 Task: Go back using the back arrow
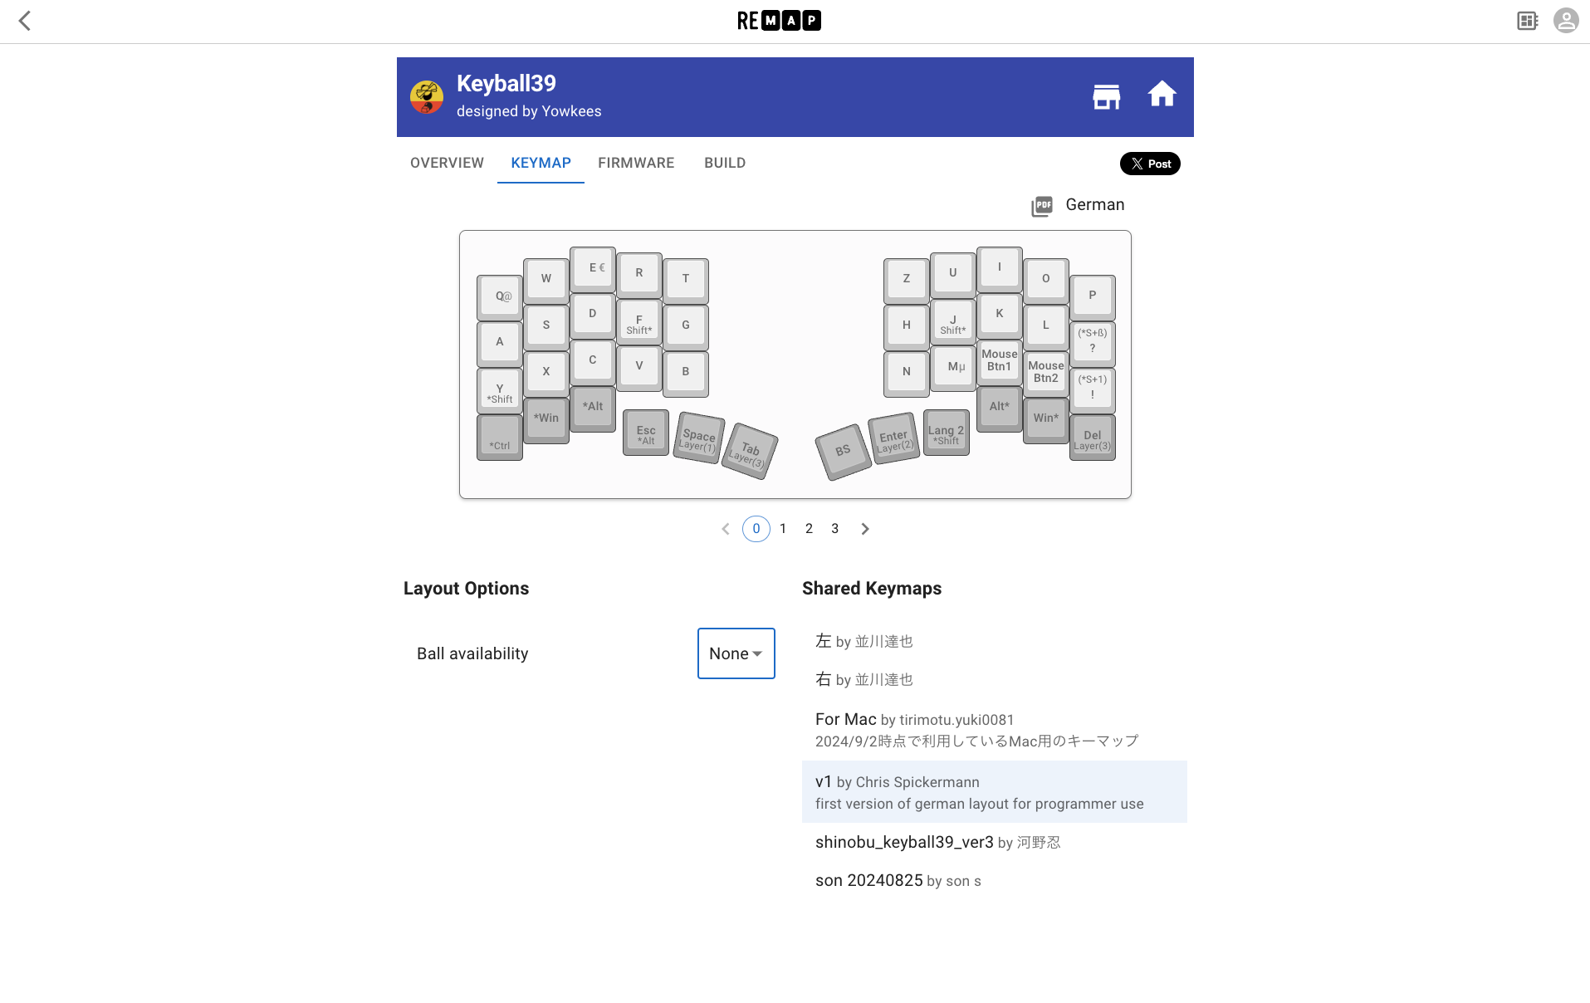coord(26,21)
